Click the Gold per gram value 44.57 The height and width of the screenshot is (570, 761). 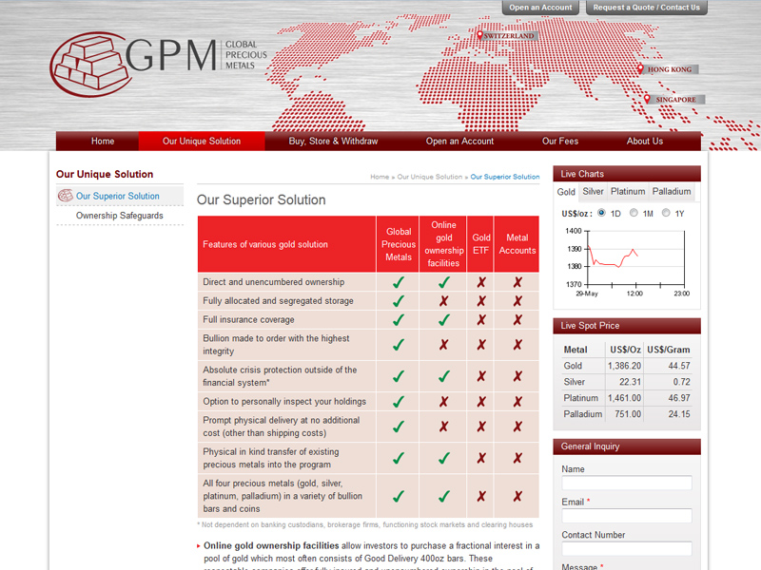coord(679,366)
